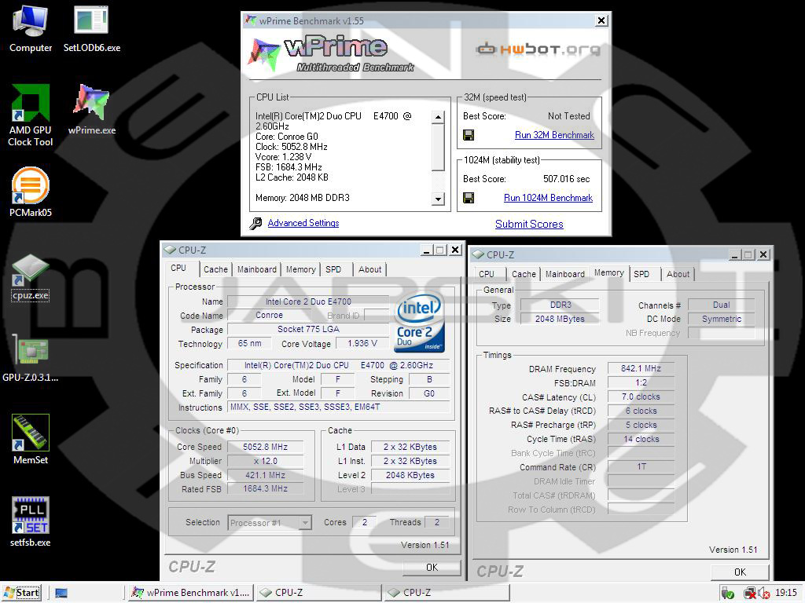Screen dimensions: 805x603
Task: Click the Advanced Settings wrench icon
Action: (255, 224)
